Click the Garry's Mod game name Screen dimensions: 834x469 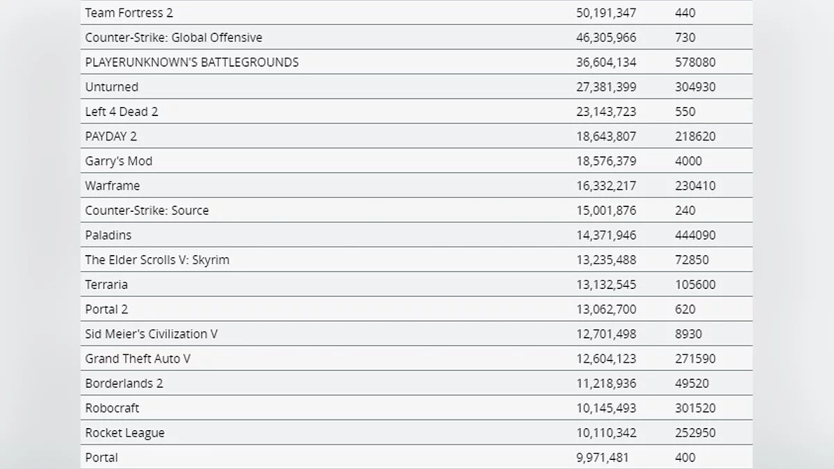[x=119, y=161]
